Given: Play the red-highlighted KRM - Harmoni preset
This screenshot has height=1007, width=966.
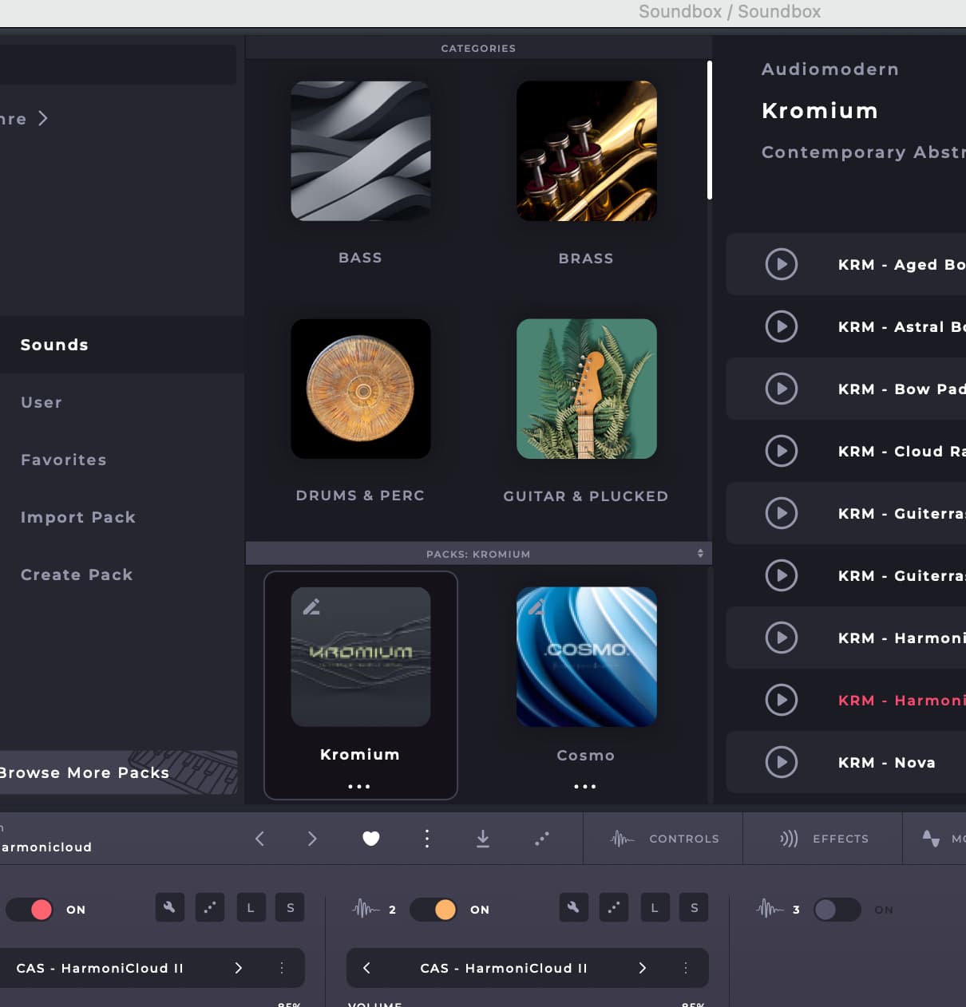Looking at the screenshot, I should click(782, 700).
